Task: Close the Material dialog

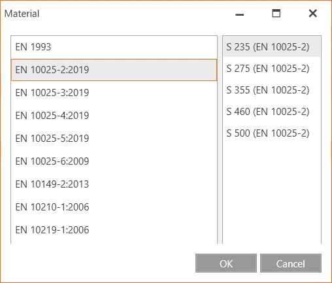Action: tap(313, 14)
